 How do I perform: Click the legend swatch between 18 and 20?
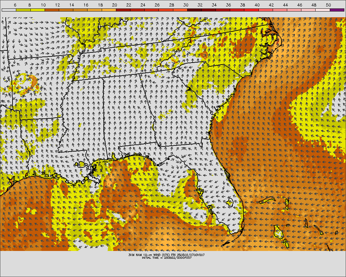109,10
